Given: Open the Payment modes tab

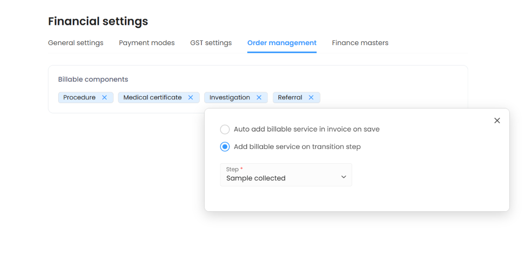Looking at the screenshot, I should click(146, 43).
